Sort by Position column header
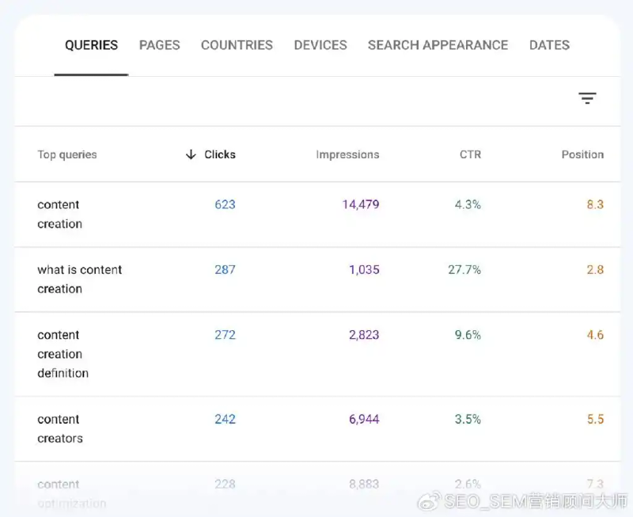Viewport: 633px width, 517px height. point(582,154)
